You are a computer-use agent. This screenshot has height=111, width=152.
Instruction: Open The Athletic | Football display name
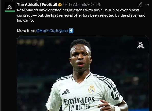(37, 5)
